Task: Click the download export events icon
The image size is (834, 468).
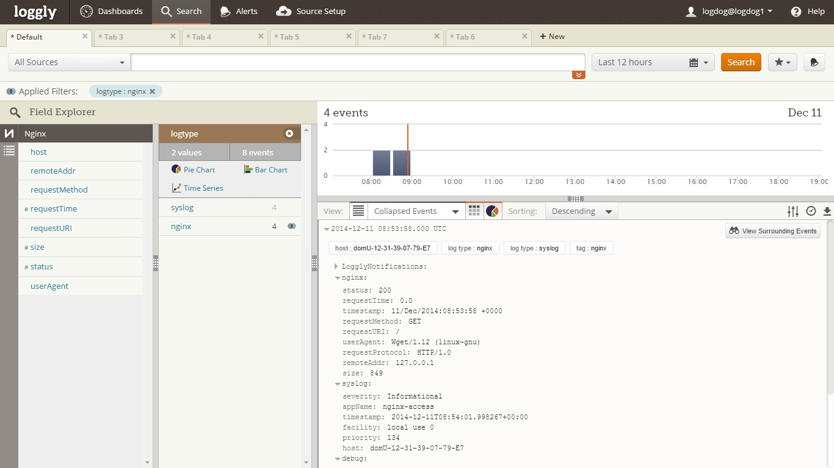Action: coord(827,211)
